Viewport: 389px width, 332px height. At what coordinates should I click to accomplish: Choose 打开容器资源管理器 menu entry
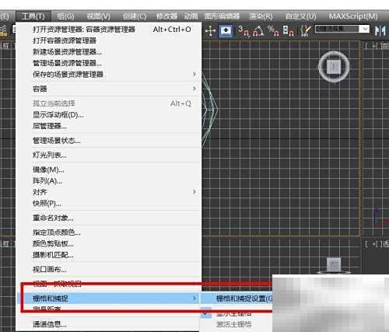click(x=109, y=40)
